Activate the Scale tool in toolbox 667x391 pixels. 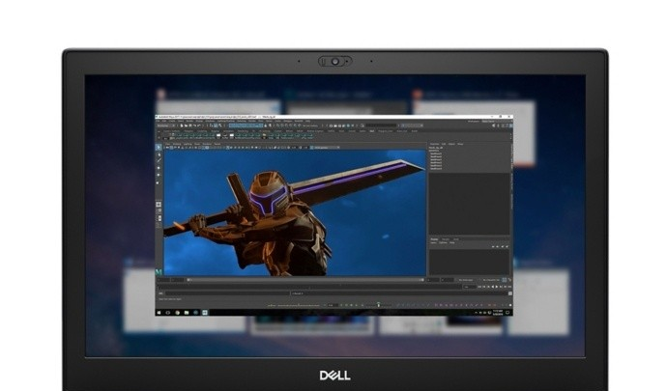point(159,182)
